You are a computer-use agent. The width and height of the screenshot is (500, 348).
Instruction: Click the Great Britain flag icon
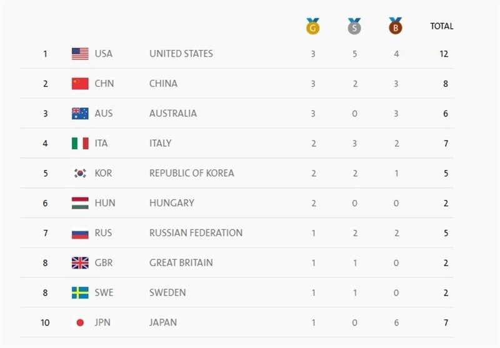(80, 263)
